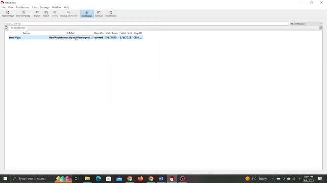Open the Decrypt/Verify tool
The width and height of the screenshot is (327, 183).
click(x=23, y=14)
